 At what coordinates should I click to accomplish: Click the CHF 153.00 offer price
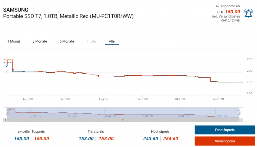pyautogui.click(x=232, y=12)
